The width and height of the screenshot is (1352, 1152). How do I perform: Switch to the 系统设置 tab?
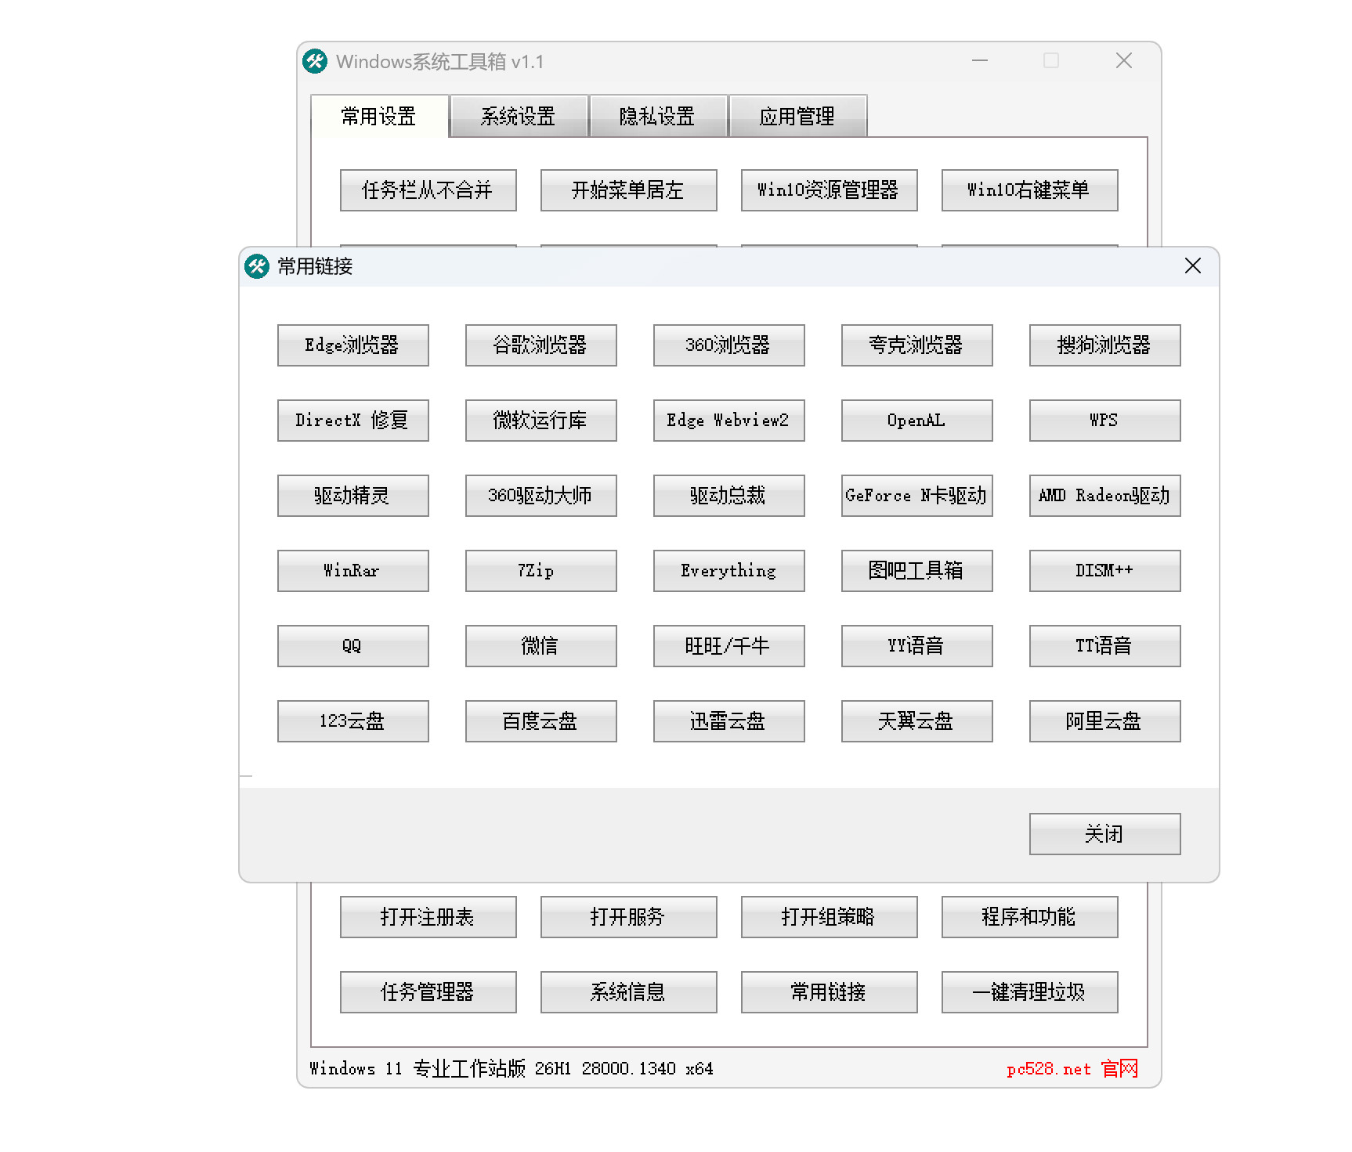click(519, 116)
